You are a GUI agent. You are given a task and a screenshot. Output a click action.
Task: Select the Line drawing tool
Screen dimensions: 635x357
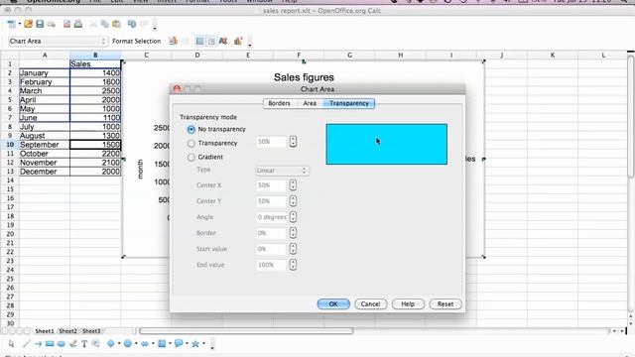[27, 344]
